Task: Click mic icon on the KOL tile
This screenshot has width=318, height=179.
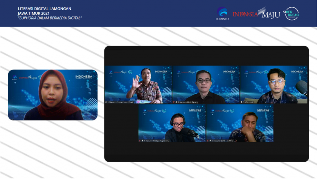Action: (x=242, y=102)
